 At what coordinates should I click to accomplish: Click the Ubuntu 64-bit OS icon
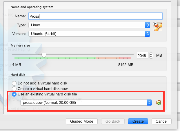pos(158,27)
